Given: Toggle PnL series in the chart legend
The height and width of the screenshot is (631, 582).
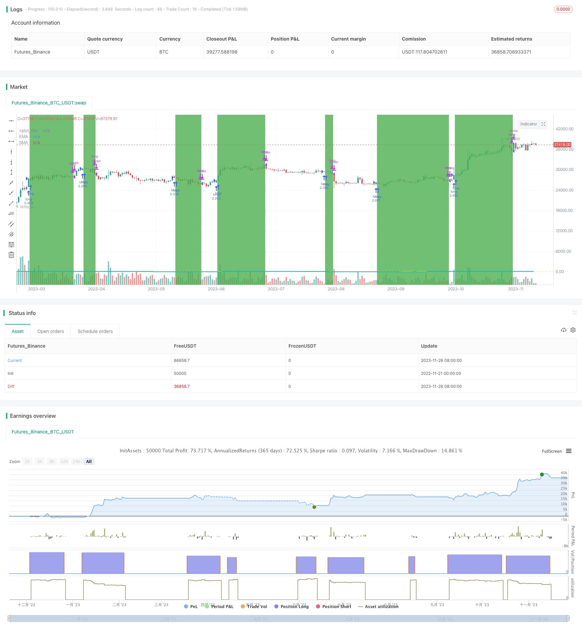Looking at the screenshot, I should tap(191, 606).
